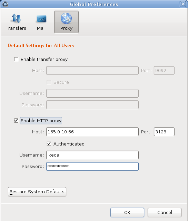This screenshot has height=221, width=188.
Task: Toggle the Secure checkbox
Action: [x=49, y=82]
